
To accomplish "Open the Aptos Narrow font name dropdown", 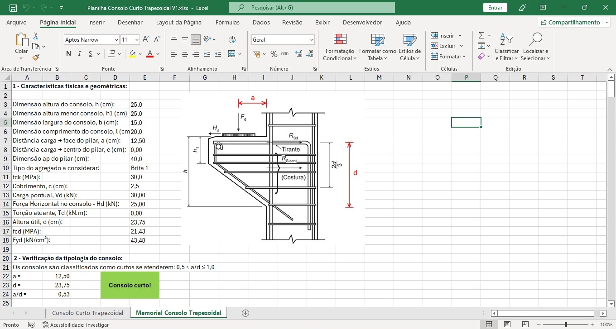I will (116, 40).
